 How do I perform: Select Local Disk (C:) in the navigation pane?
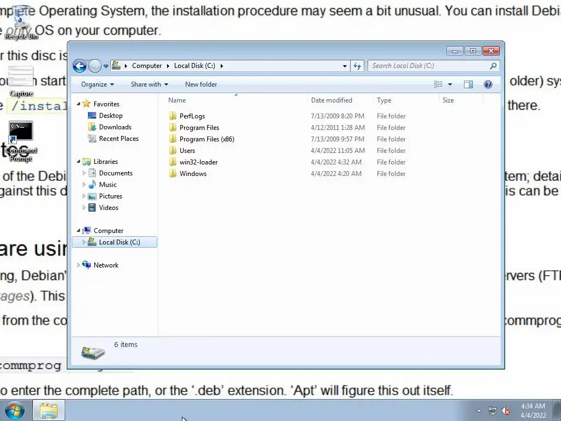click(x=119, y=242)
